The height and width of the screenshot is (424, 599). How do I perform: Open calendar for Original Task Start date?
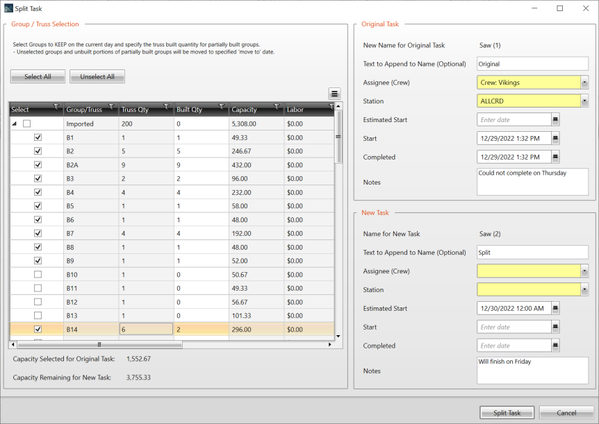coord(555,138)
